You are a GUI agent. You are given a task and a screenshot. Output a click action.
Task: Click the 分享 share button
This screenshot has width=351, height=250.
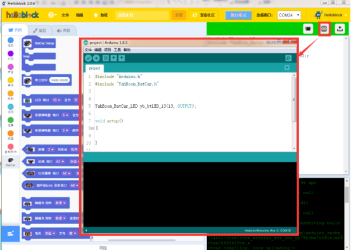tap(179, 15)
